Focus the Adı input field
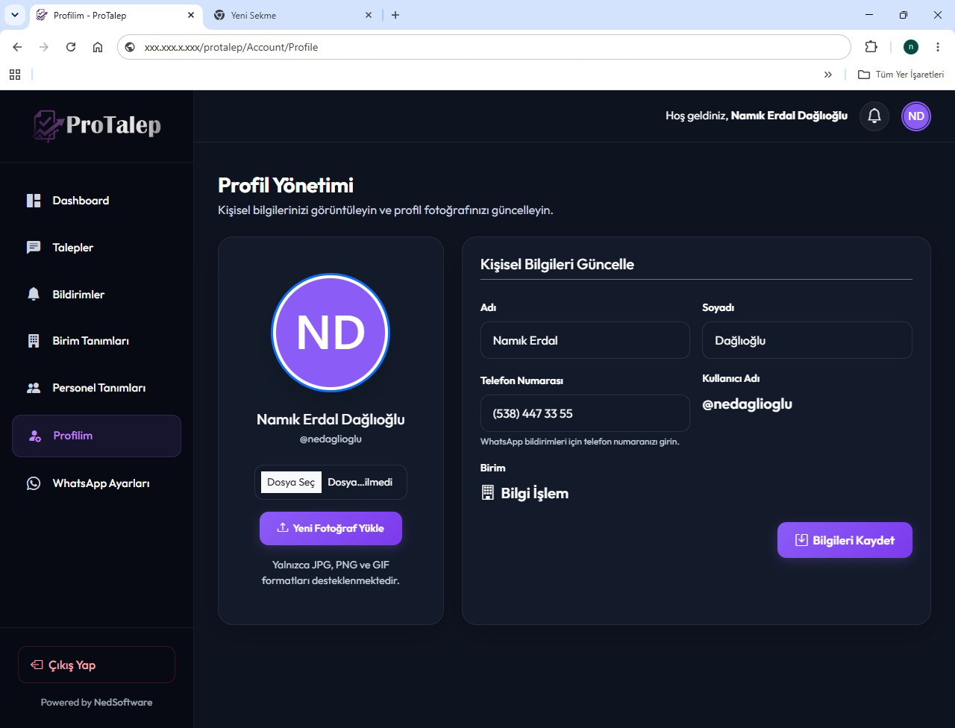 click(585, 340)
